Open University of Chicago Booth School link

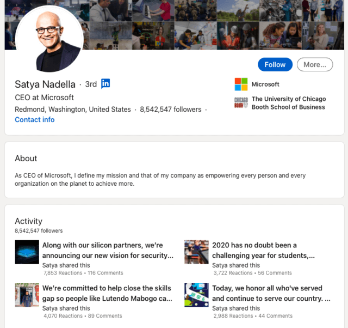(289, 103)
